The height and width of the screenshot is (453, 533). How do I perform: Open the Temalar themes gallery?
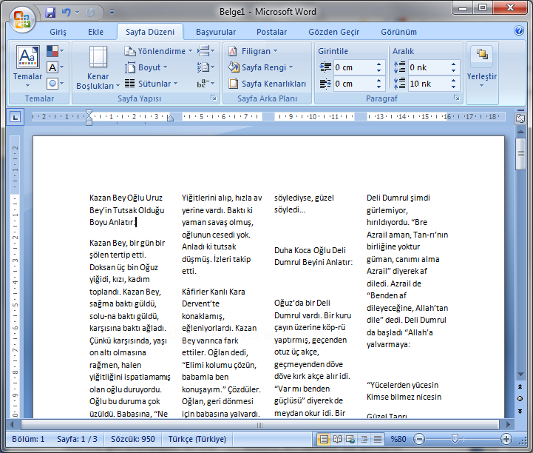(x=27, y=67)
